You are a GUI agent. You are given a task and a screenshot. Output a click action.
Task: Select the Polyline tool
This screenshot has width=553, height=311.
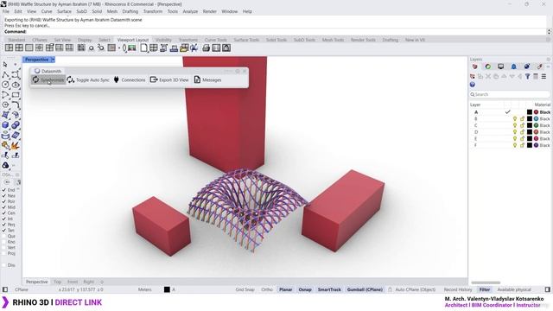5,75
